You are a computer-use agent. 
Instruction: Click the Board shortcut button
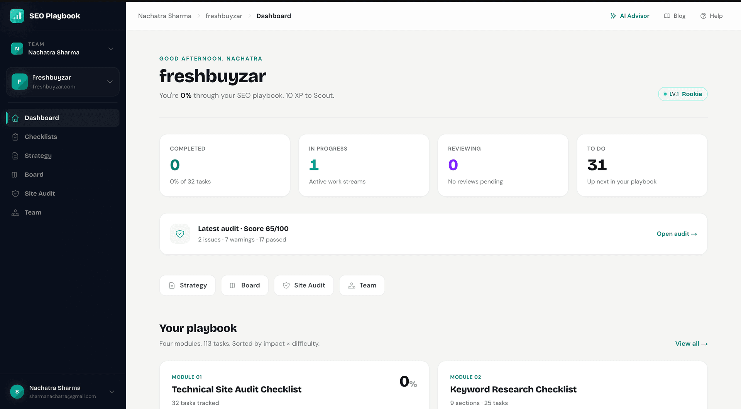click(x=245, y=285)
